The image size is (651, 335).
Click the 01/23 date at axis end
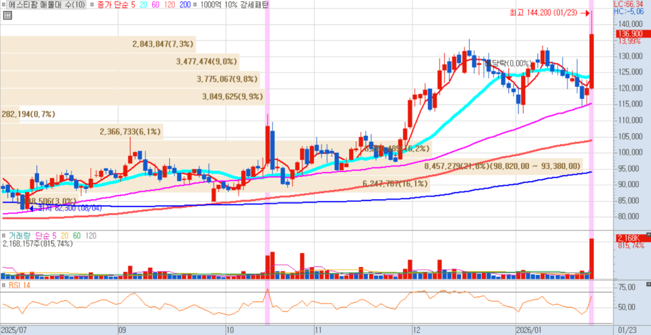point(627,331)
